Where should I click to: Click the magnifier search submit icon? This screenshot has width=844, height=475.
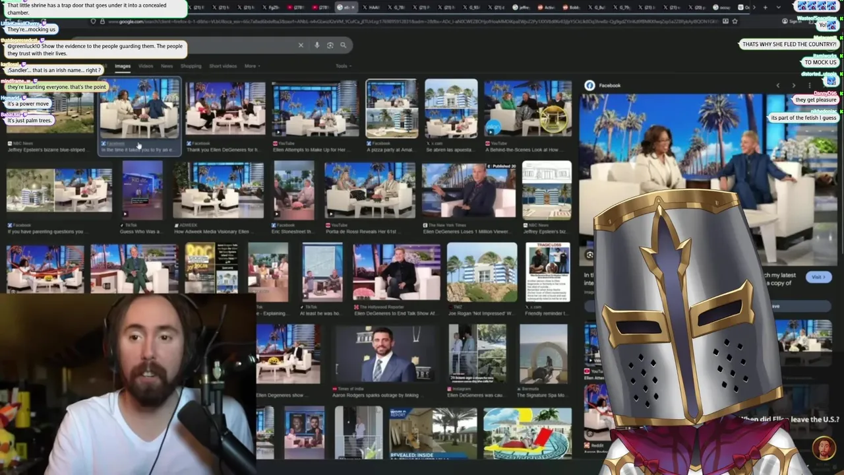(x=344, y=46)
